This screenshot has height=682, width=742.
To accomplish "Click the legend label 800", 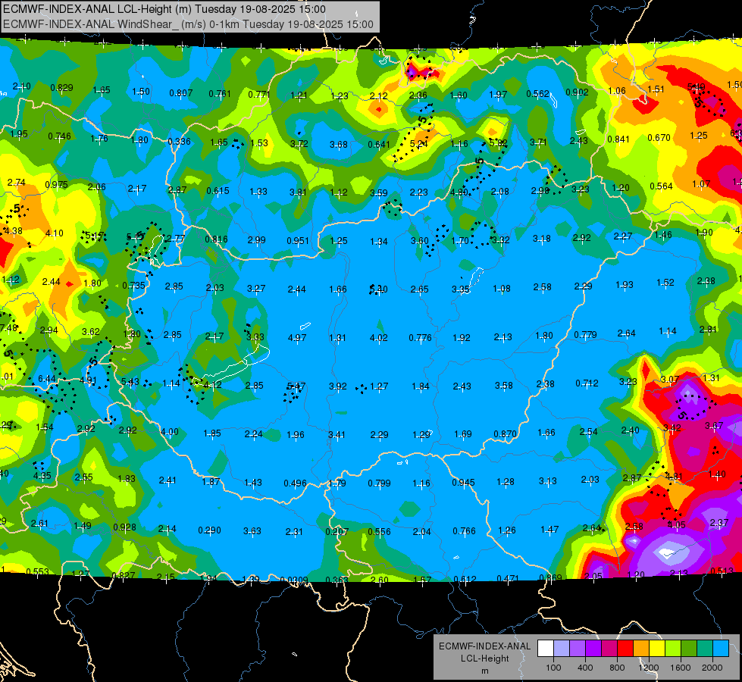I will 617,668.
